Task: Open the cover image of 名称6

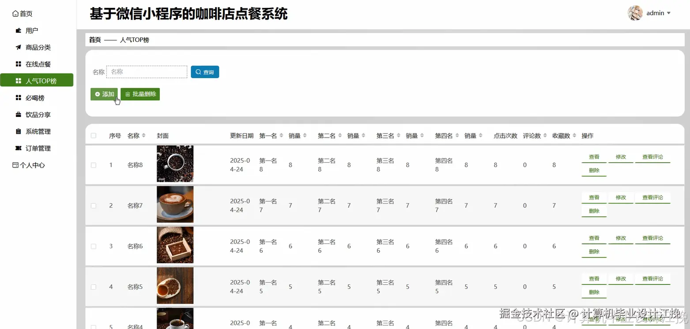Action: click(175, 245)
